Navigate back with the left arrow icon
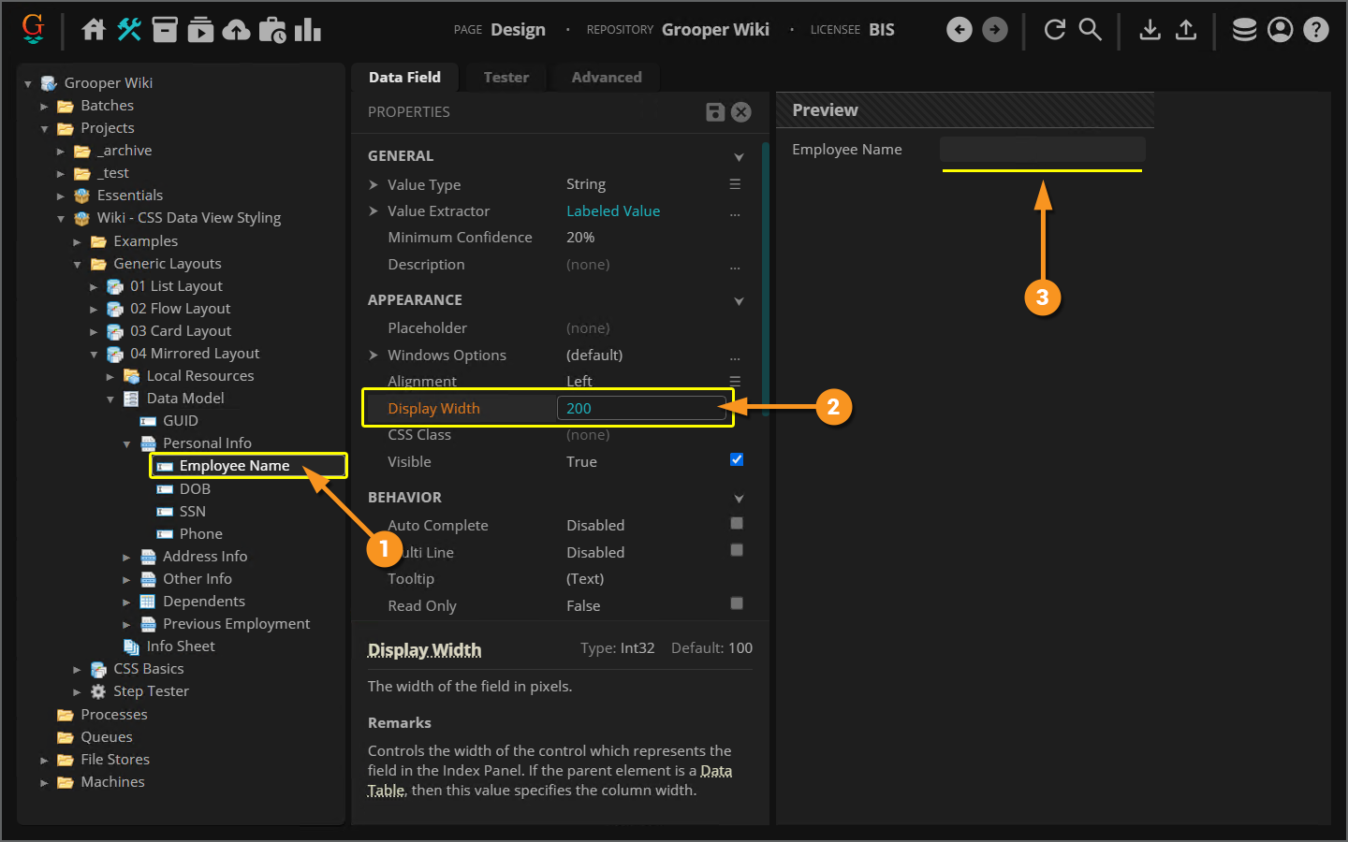 960,30
